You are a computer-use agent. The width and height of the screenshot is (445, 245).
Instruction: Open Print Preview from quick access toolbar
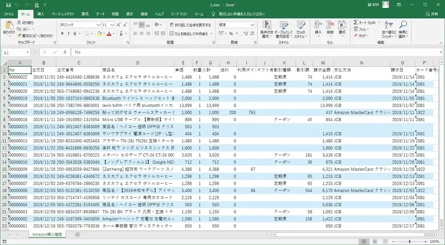pos(37,5)
